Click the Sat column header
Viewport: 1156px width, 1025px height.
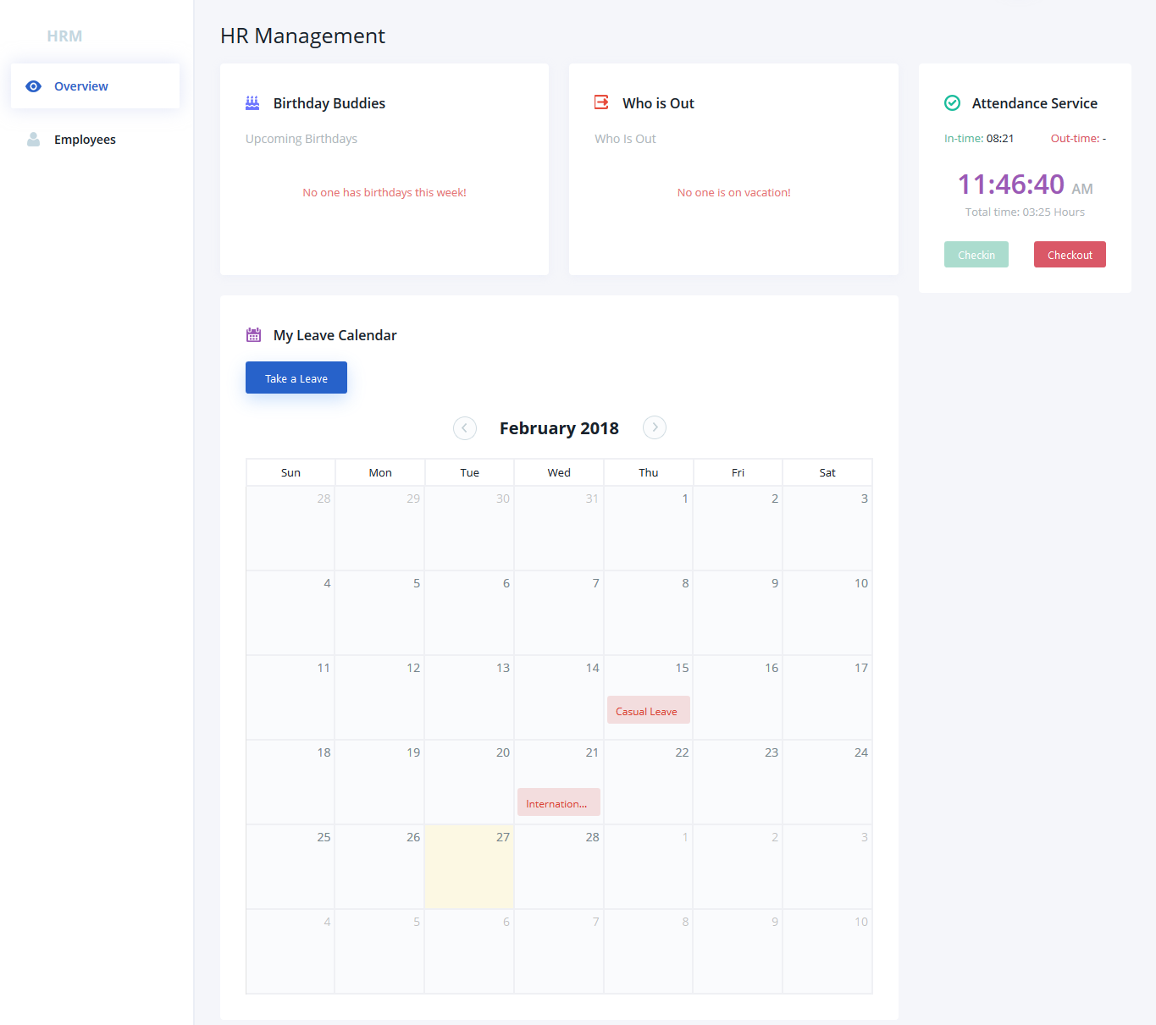click(x=827, y=472)
